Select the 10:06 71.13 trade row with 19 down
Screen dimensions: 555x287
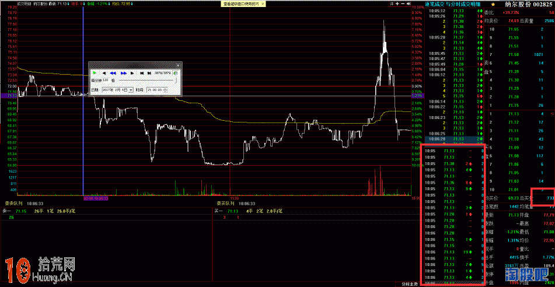pyautogui.click(x=455, y=252)
